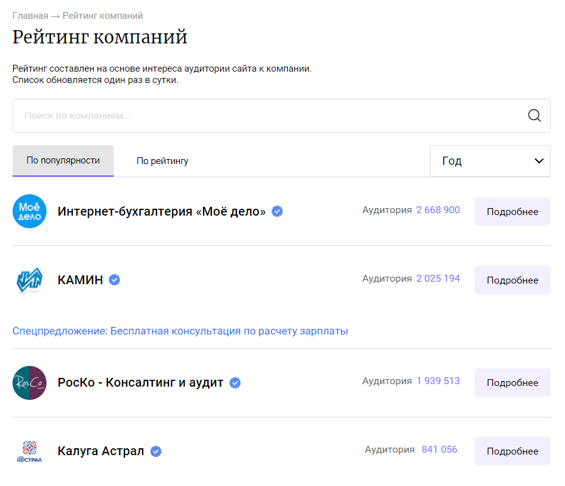Open the Калуга Астрал logo

click(x=30, y=451)
